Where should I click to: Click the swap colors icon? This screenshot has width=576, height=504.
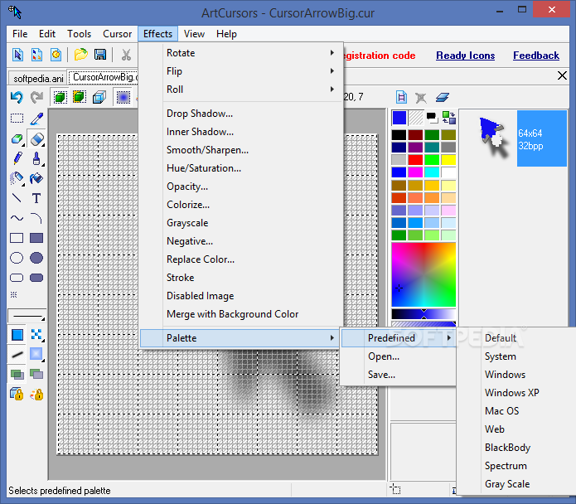click(449, 118)
